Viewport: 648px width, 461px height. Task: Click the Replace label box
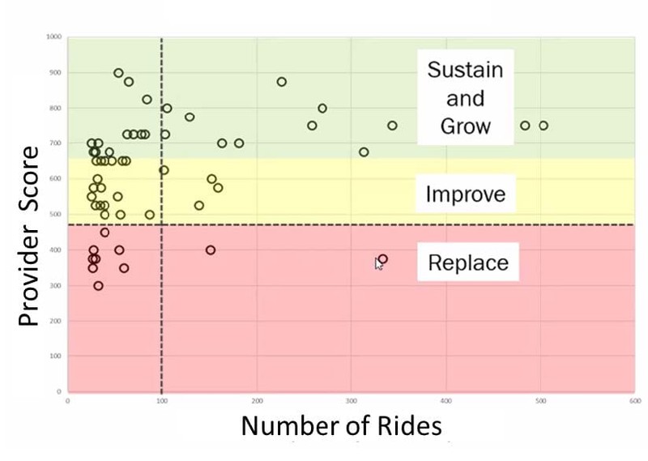tap(468, 263)
